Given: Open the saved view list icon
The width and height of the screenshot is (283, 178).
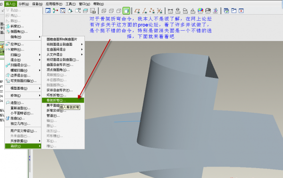Looking at the screenshot, I should 78,11.
